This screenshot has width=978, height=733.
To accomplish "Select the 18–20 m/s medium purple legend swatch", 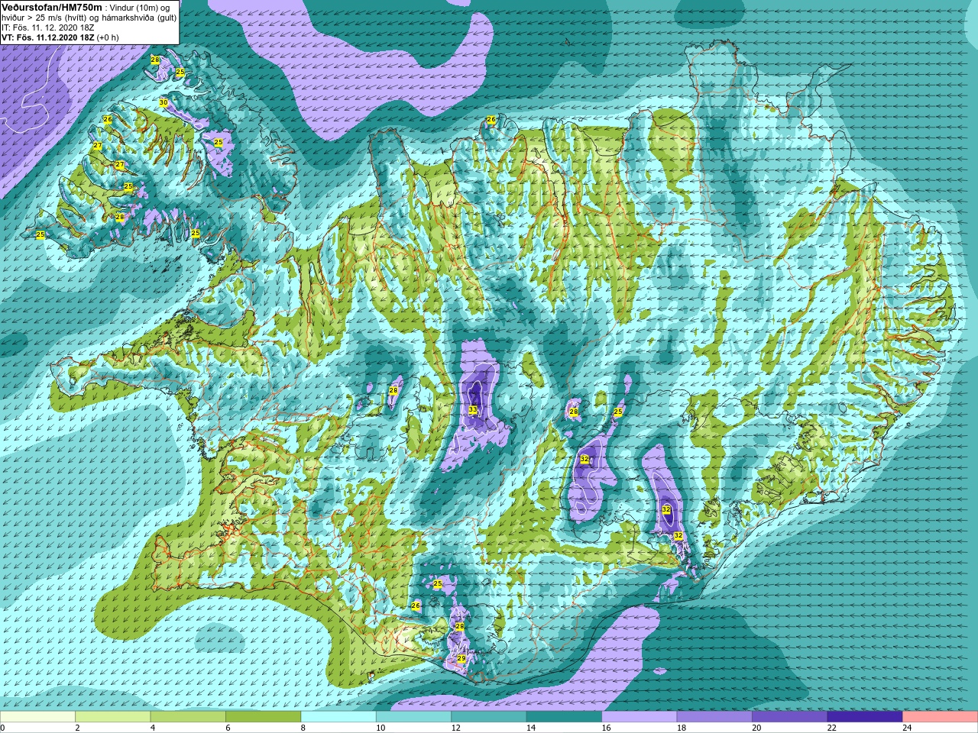I will (x=715, y=717).
